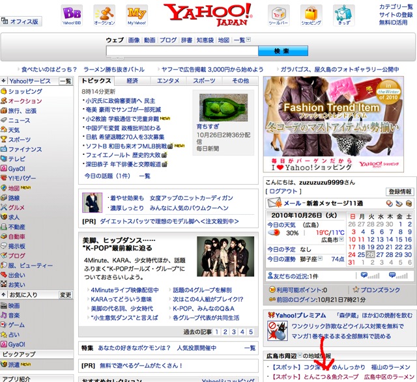Screen dimensions: 417x382
Task: Open the Shopping bag icon in the header
Action: [311, 15]
